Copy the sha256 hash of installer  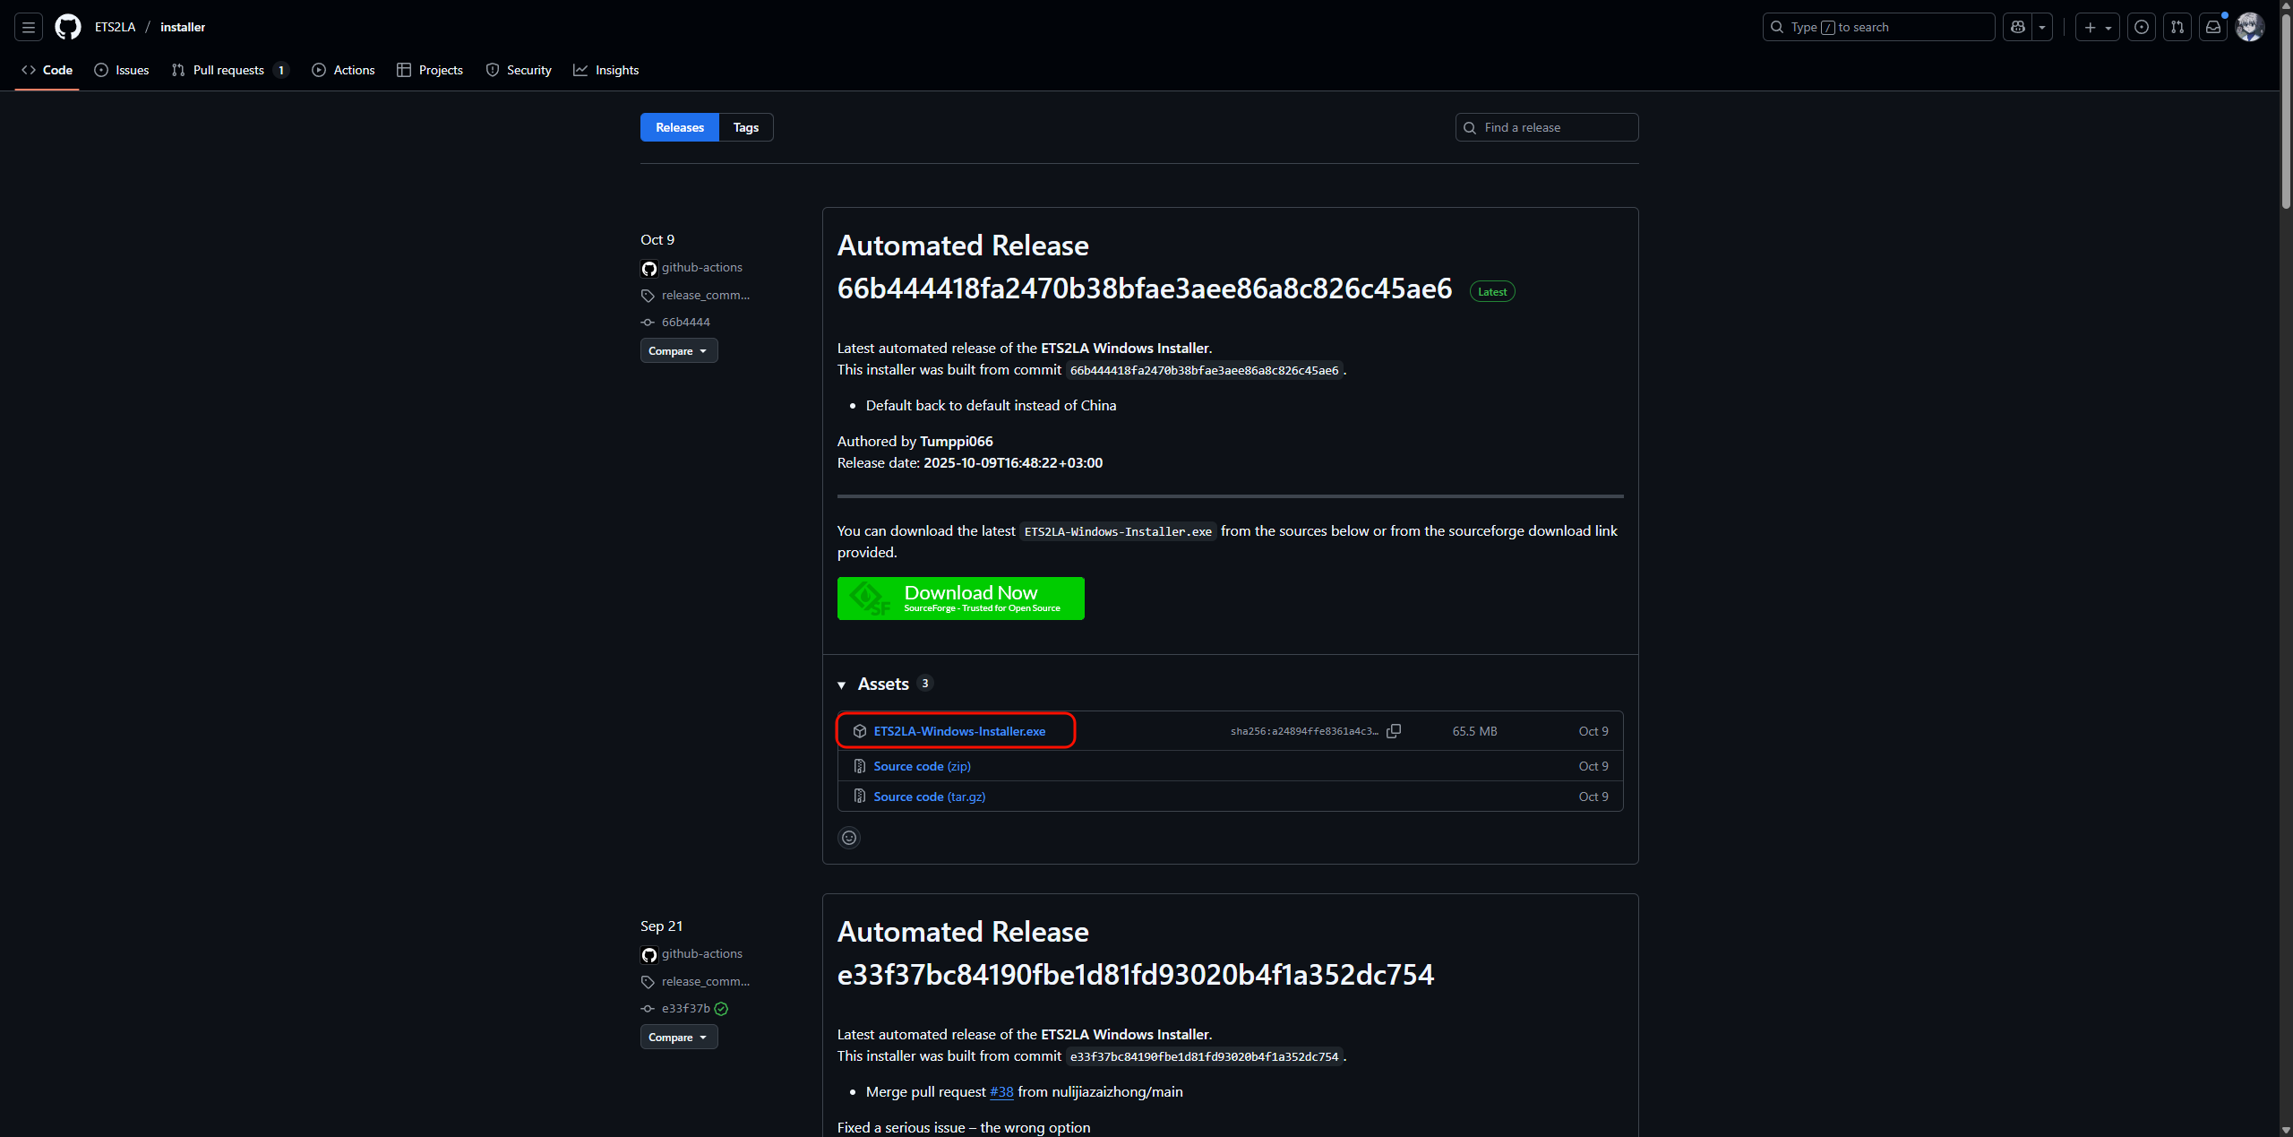tap(1394, 731)
